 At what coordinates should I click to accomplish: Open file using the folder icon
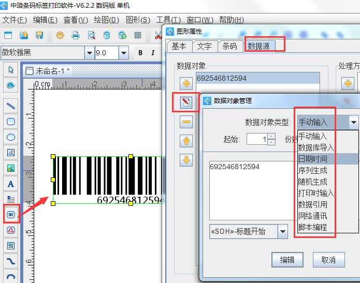[x=24, y=35]
